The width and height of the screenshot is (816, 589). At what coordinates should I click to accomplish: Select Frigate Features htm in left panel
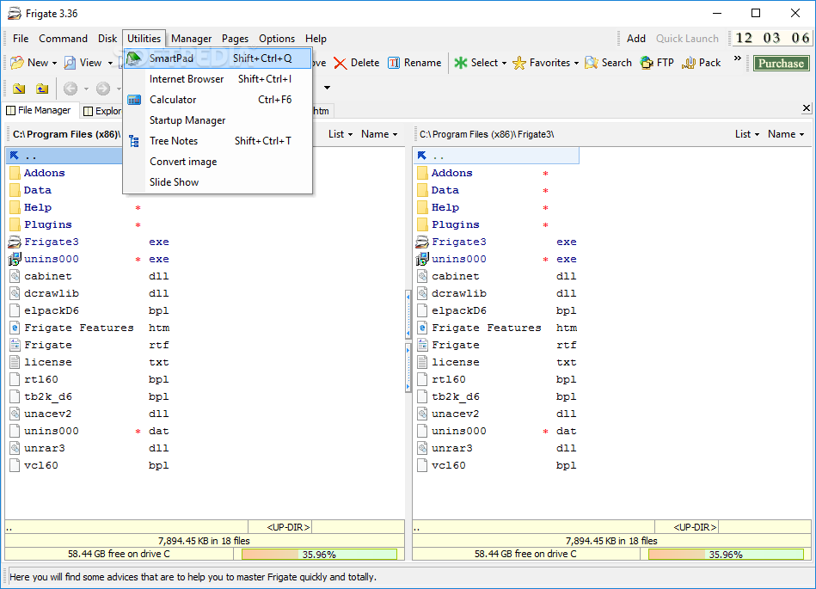[89, 328]
